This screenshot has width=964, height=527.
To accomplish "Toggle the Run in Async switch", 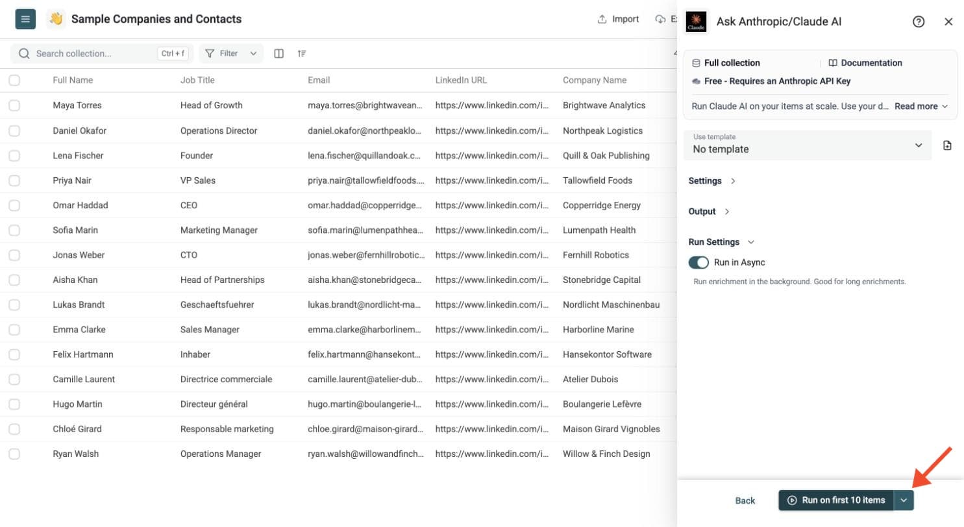I will (x=698, y=262).
